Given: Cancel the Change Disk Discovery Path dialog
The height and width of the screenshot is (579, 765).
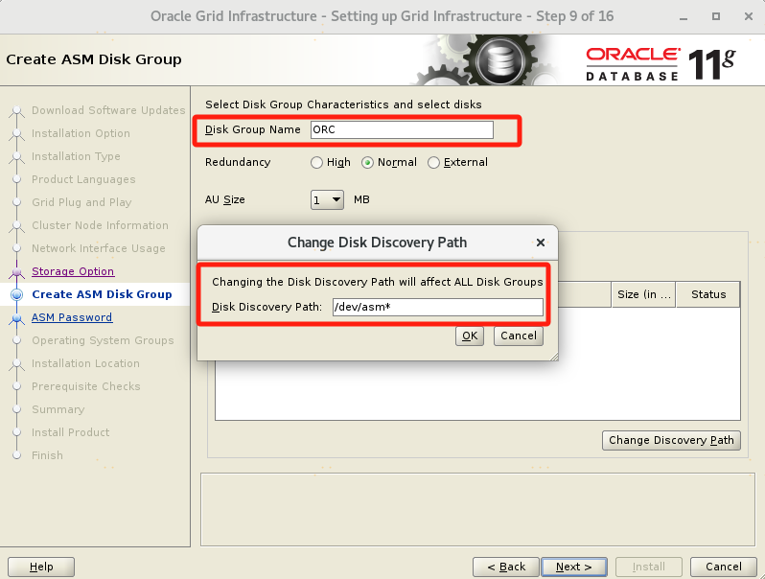Looking at the screenshot, I should tap(519, 336).
